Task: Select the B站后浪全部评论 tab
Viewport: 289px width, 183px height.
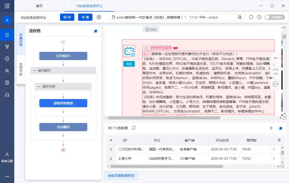Action: [89, 6]
